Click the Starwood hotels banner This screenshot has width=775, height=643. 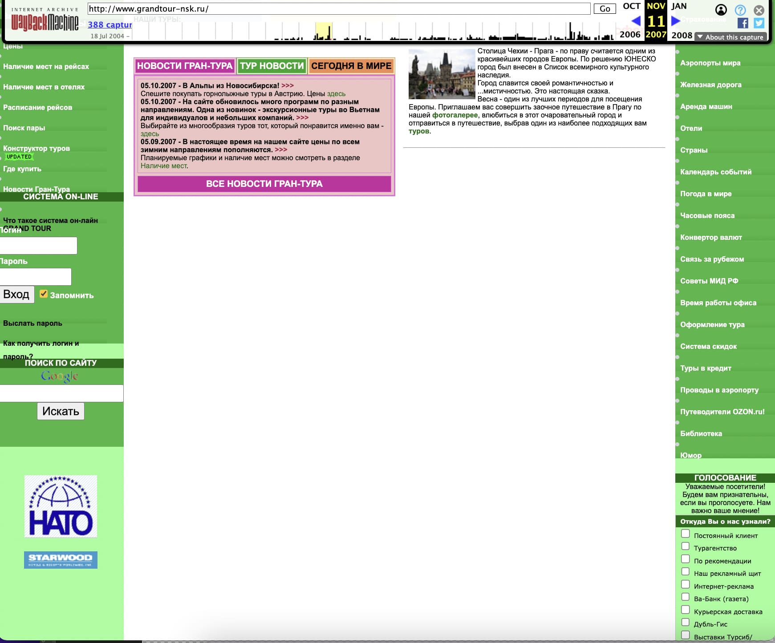(x=61, y=560)
